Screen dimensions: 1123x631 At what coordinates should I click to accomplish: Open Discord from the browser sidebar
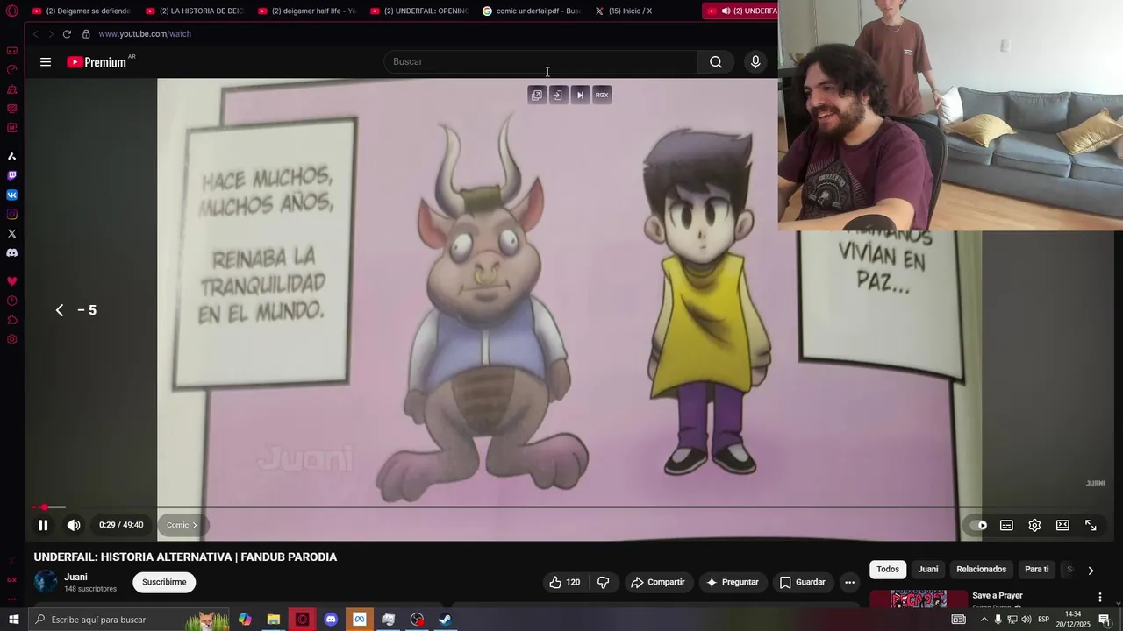(x=11, y=252)
